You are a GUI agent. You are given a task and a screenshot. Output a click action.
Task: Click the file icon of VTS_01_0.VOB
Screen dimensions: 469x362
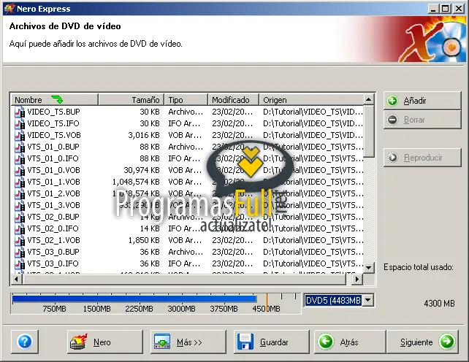(x=20, y=170)
